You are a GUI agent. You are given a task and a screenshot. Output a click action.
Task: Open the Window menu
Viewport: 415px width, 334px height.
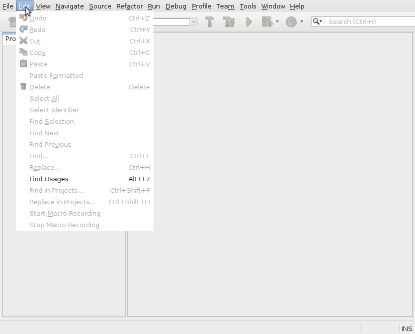coord(273,6)
